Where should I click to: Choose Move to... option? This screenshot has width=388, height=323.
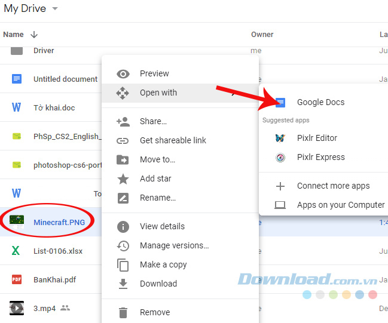click(x=180, y=159)
